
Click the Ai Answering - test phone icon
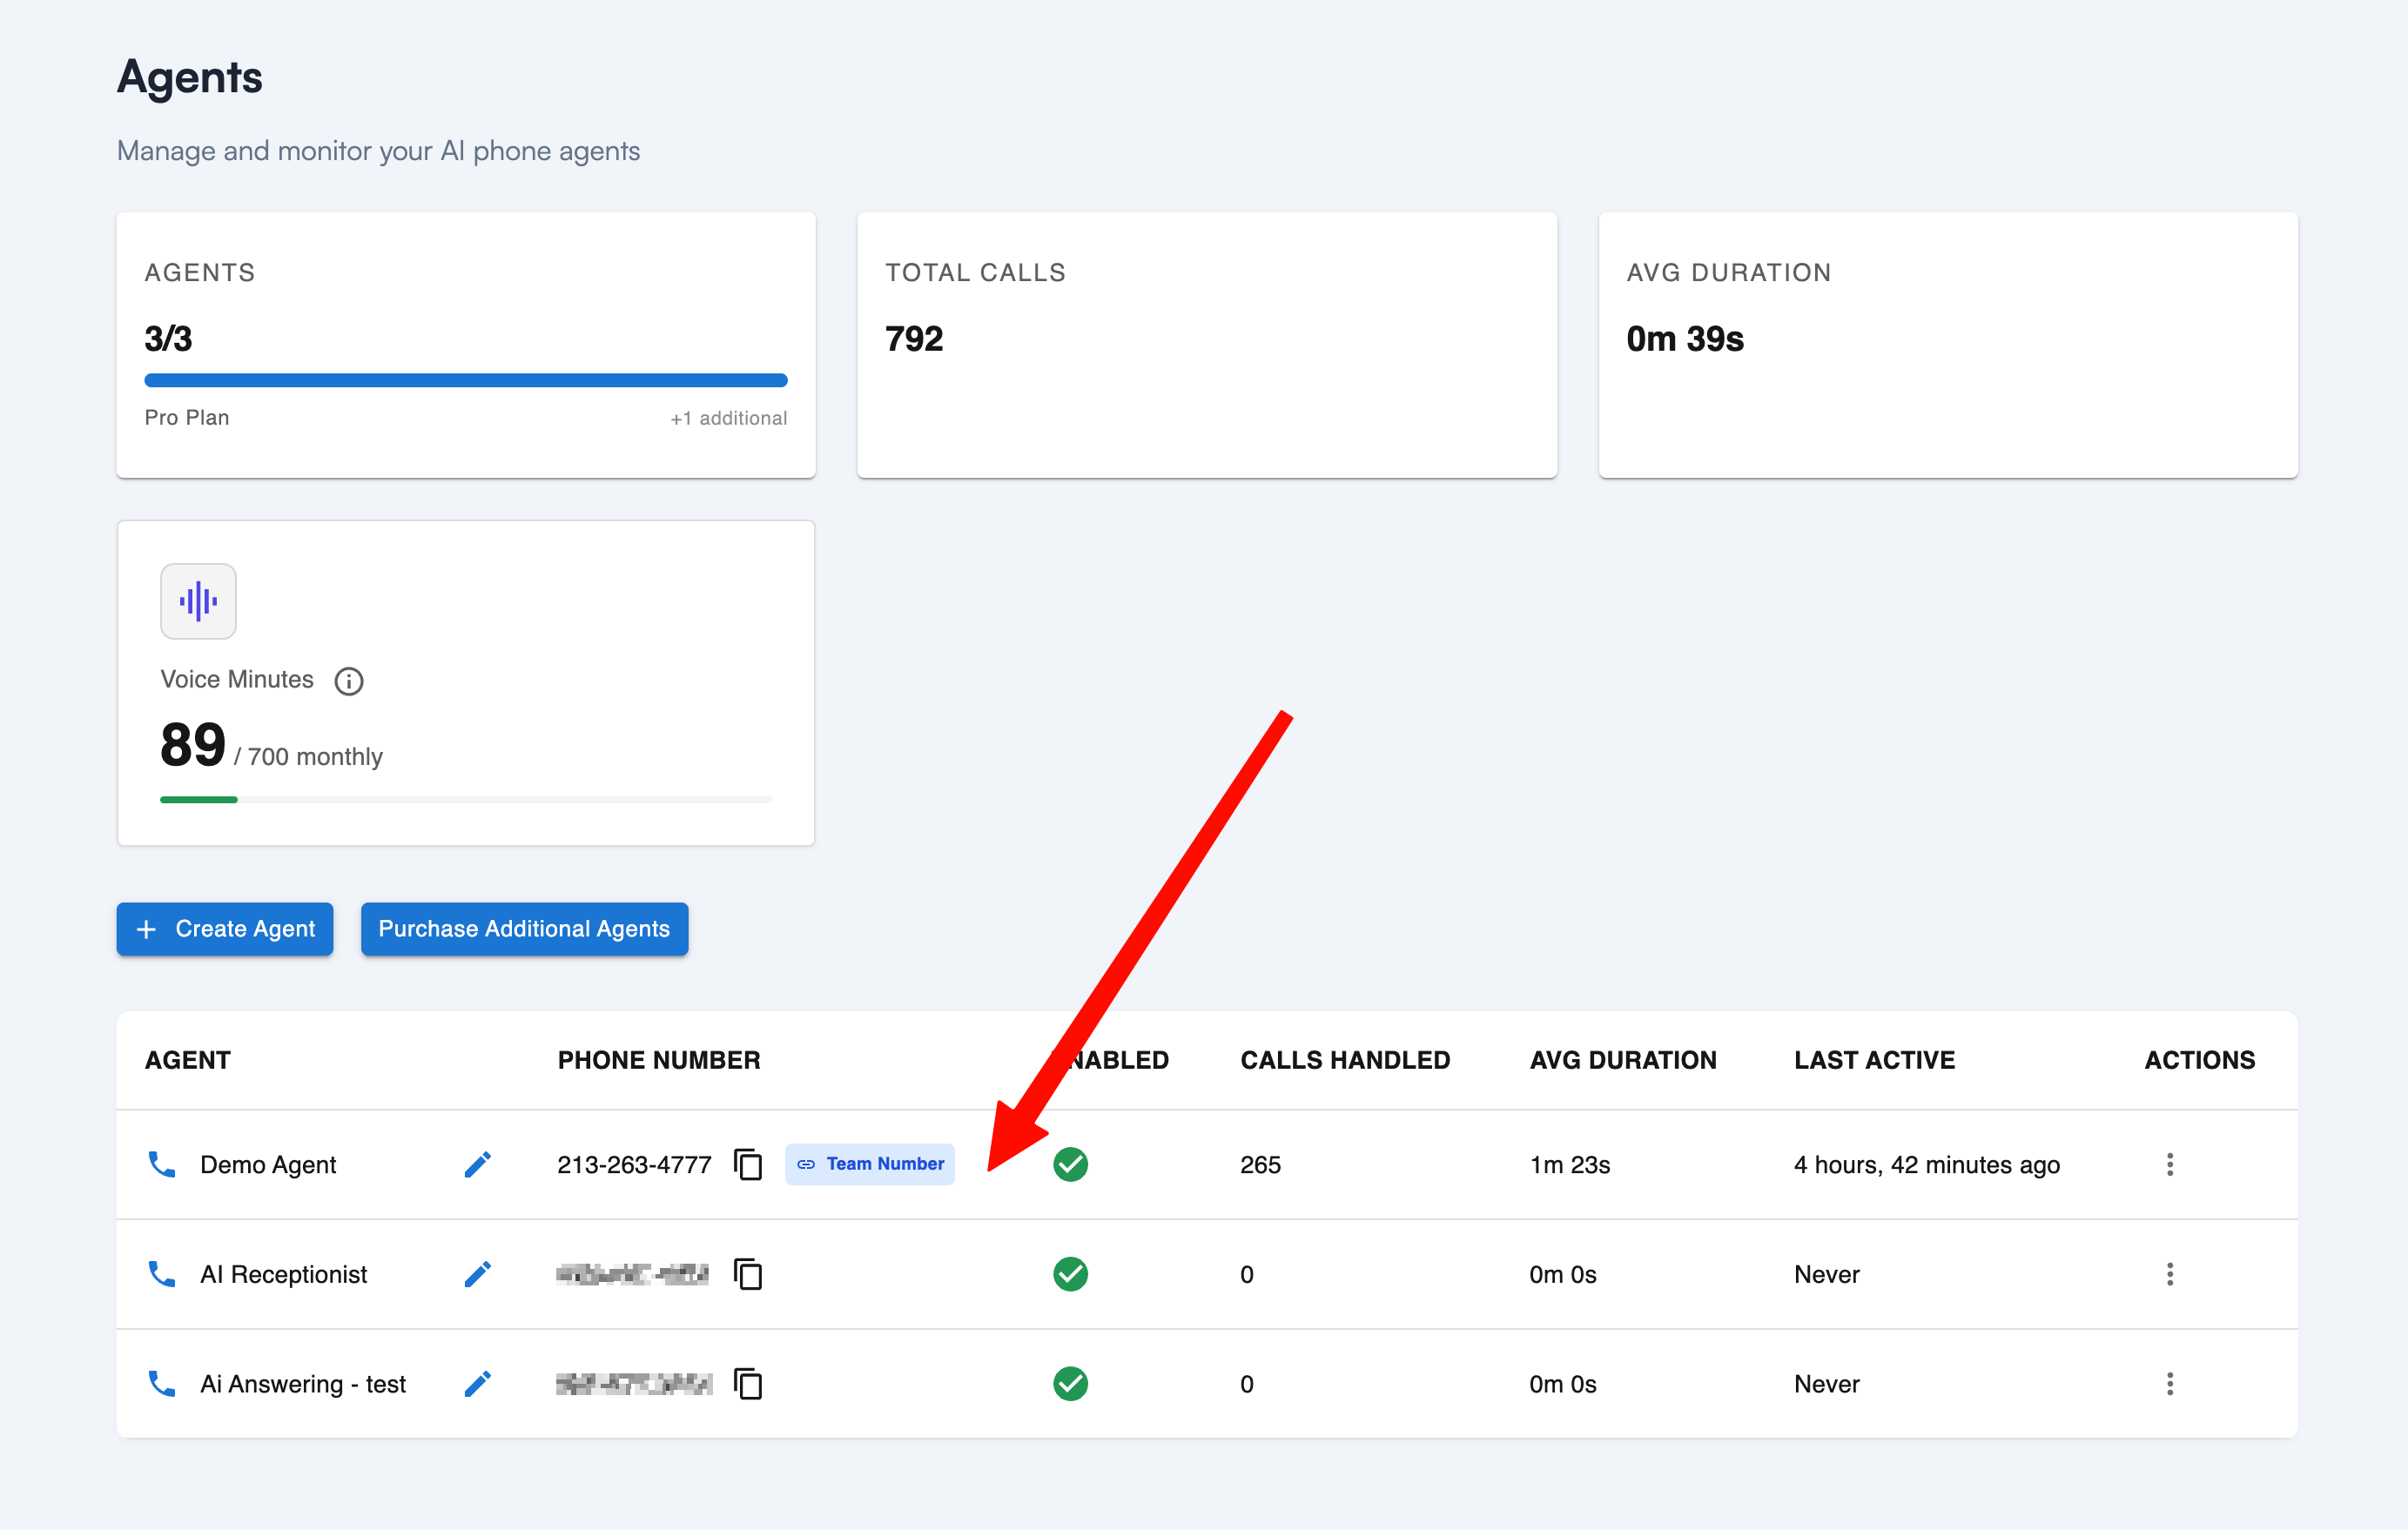coord(162,1384)
